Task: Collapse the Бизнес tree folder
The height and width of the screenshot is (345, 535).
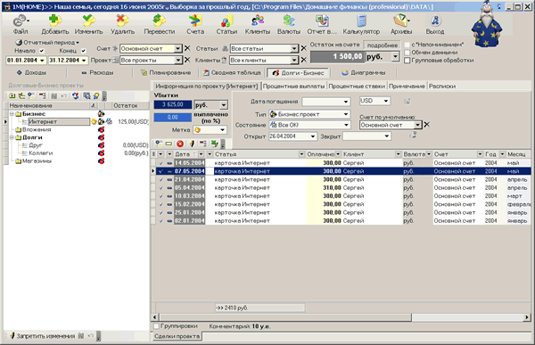Action: point(12,114)
